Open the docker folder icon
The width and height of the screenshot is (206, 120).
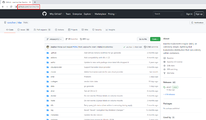(48, 96)
